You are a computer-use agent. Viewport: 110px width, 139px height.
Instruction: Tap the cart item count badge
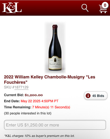coord(105,5)
